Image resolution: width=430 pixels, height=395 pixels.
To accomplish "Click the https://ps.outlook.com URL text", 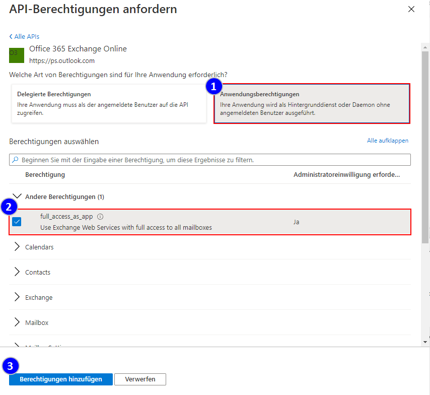I will tap(62, 60).
